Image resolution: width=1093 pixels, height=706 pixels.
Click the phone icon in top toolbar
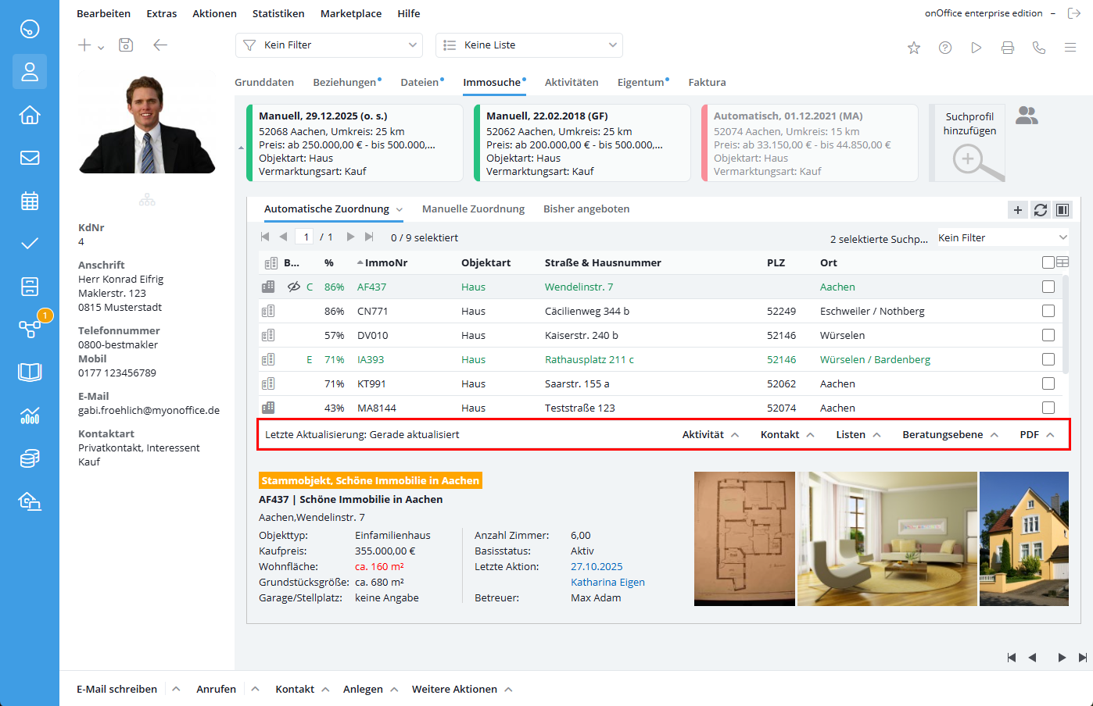point(1039,48)
